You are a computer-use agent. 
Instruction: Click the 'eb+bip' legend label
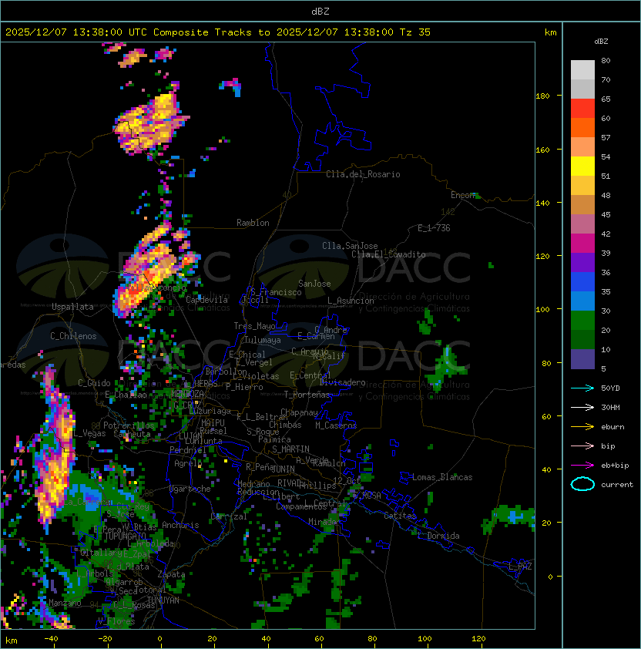pyautogui.click(x=615, y=466)
